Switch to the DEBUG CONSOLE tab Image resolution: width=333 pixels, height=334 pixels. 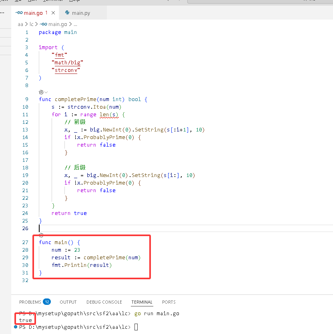tap(104, 302)
